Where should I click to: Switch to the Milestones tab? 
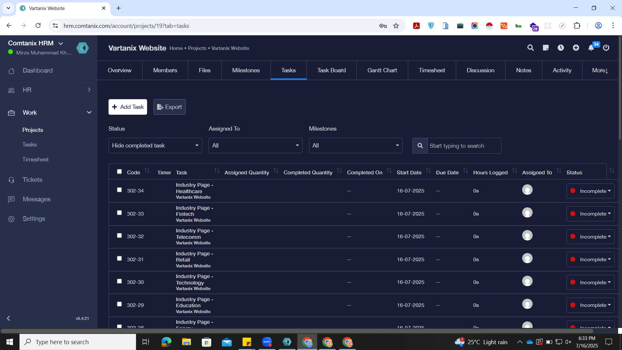pos(246,70)
